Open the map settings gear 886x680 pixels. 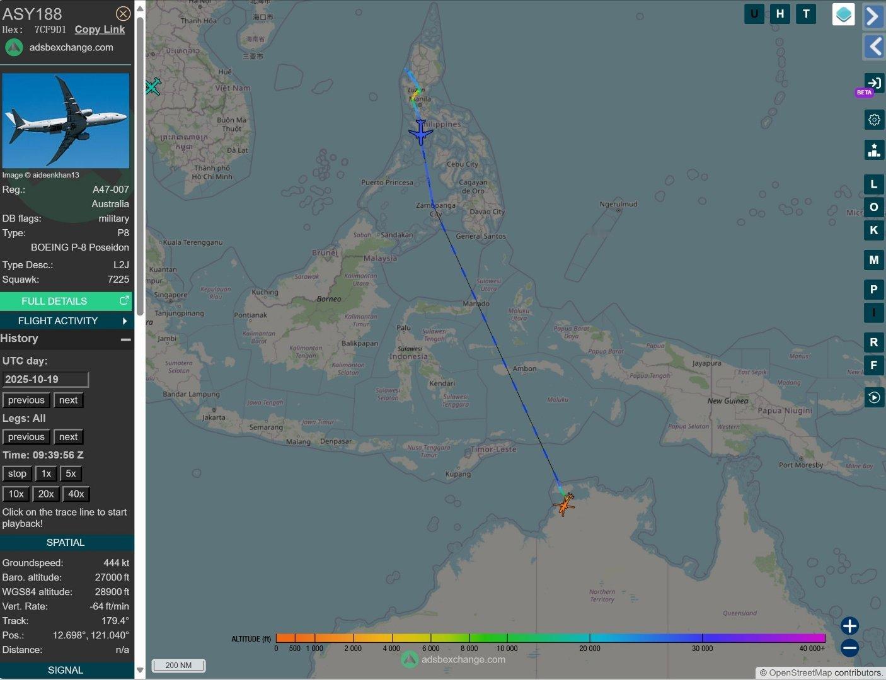tap(874, 119)
